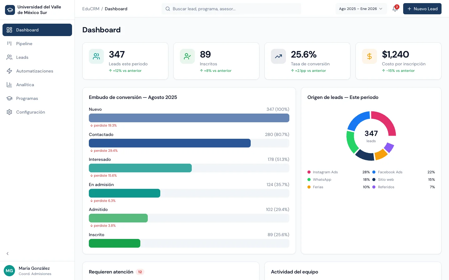Click the notification bell with 3 alerts
Image resolution: width=449 pixels, height=280 pixels.
395,9
